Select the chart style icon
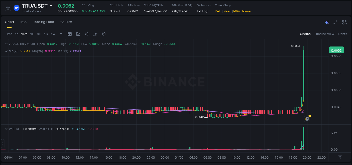The width and height of the screenshot is (352, 165). pyautogui.click(x=78, y=34)
